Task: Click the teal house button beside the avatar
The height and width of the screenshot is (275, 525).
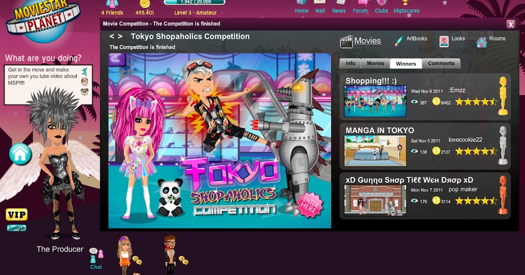Action: point(21,154)
